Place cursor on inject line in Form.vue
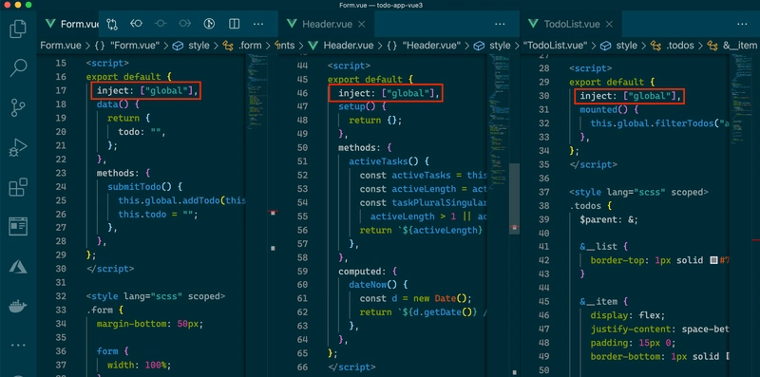Screen dimensions: 760x377 147,90
